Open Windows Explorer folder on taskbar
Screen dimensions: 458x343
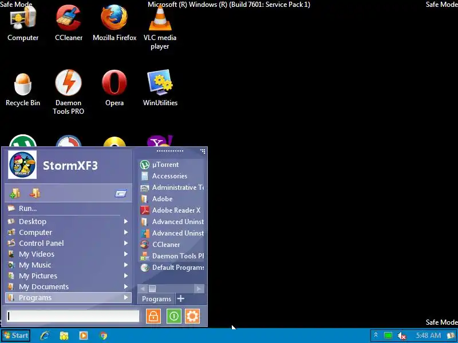(64, 336)
